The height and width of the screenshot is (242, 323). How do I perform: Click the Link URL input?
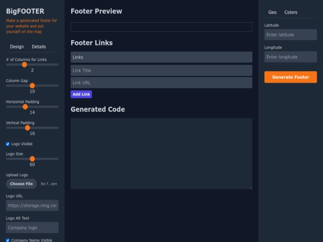(x=161, y=82)
